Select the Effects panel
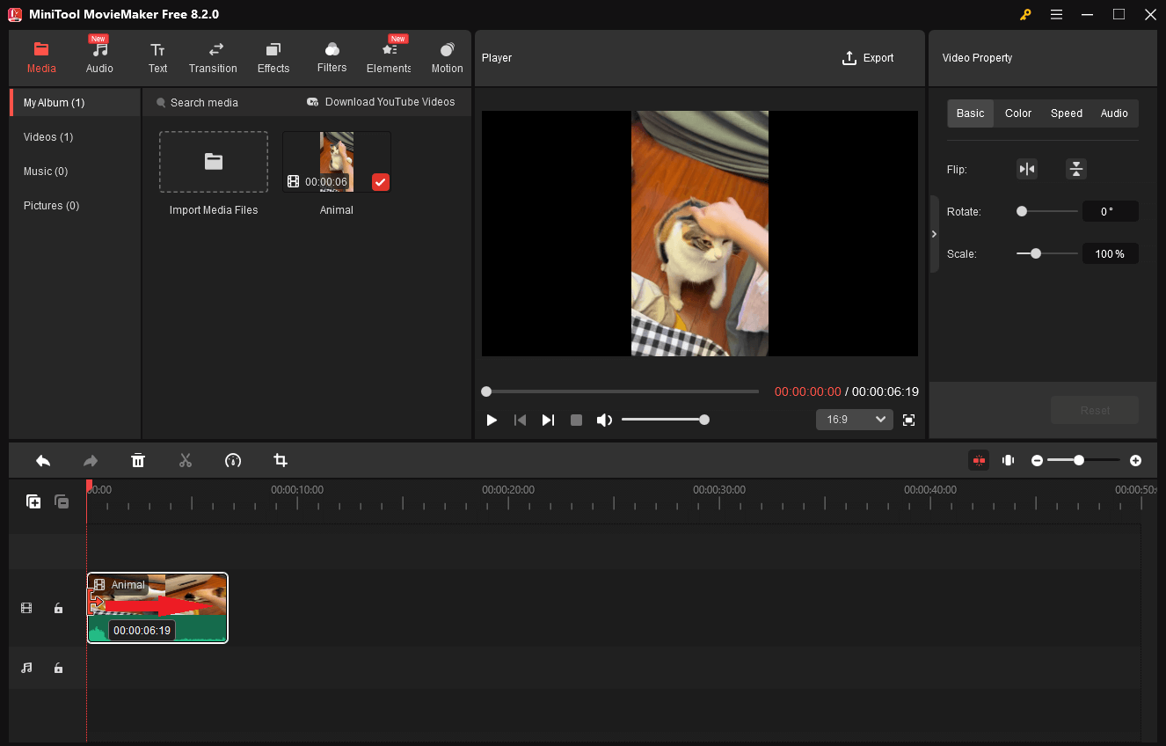Screen dimensions: 1166x746 [273, 57]
